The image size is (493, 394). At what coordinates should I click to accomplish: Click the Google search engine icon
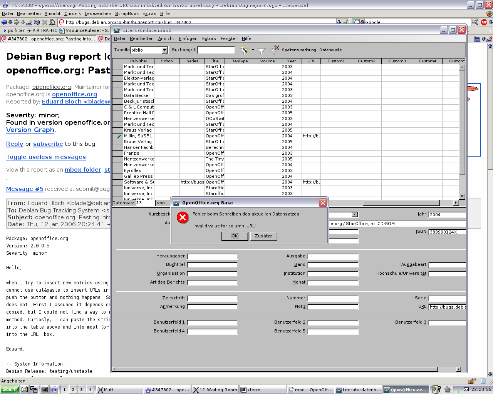pyautogui.click(x=356, y=22)
